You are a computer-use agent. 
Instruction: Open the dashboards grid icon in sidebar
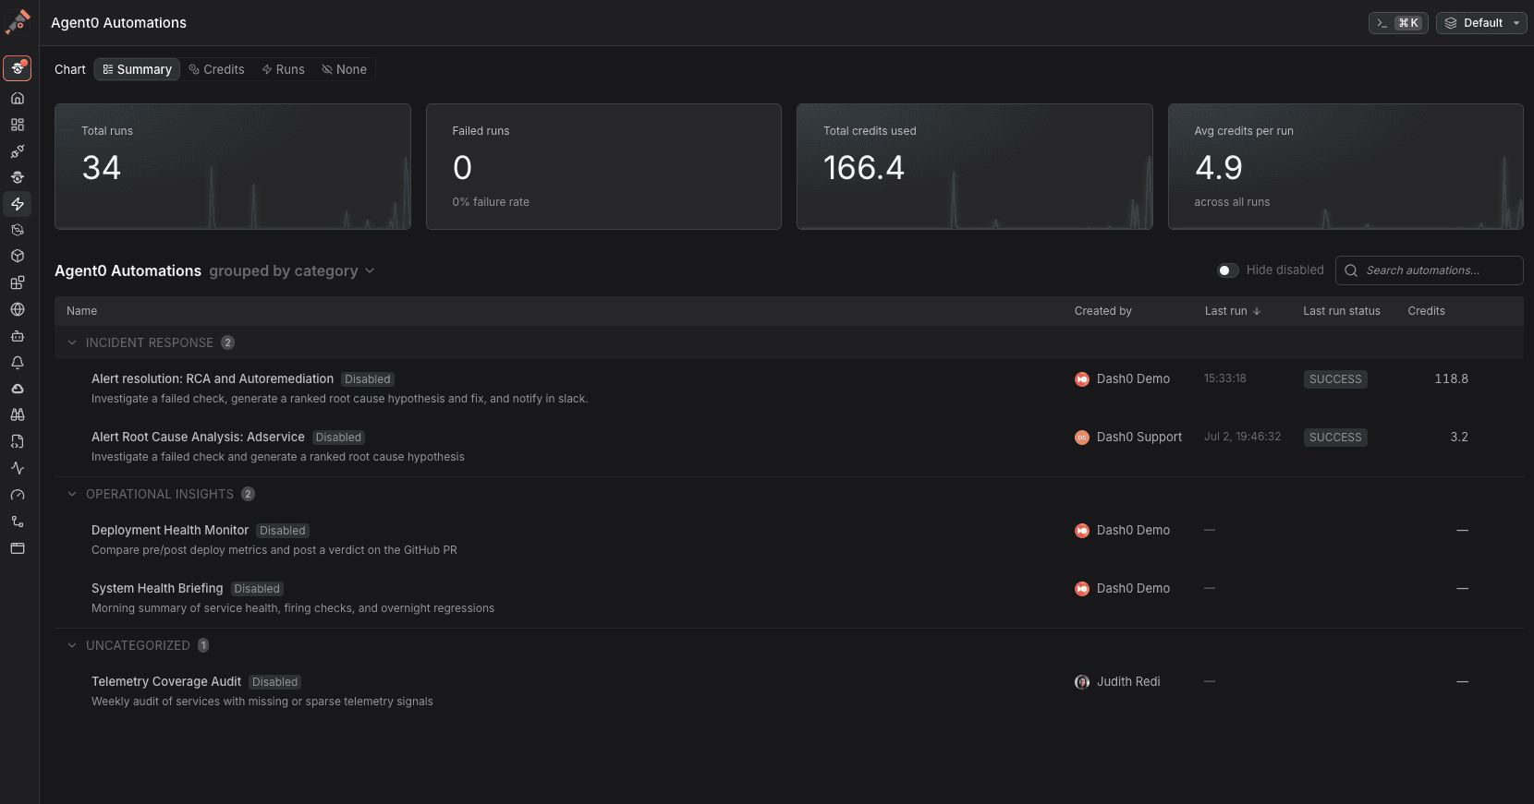coord(18,125)
